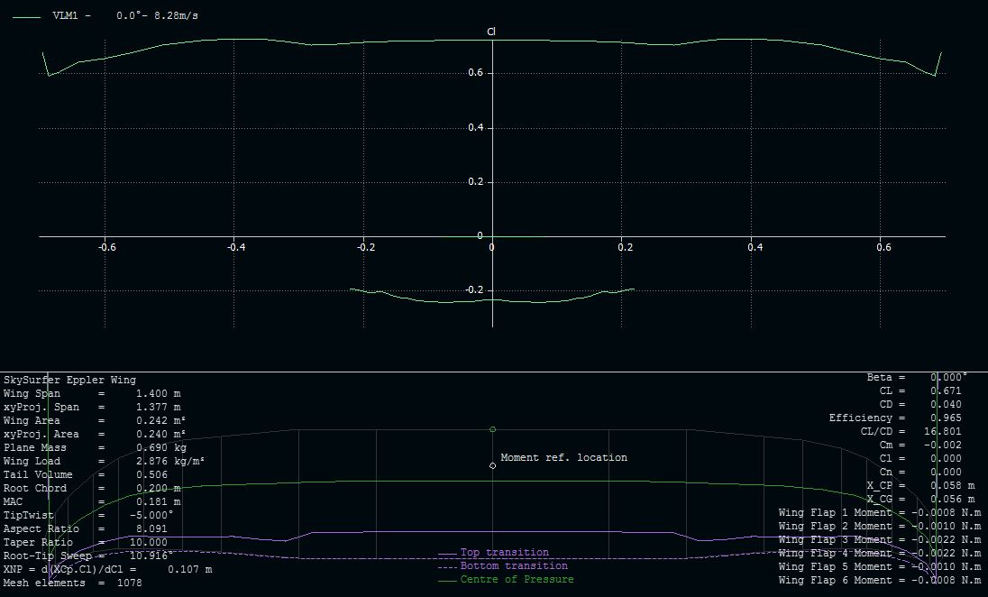Screen dimensions: 988x597
Task: Click the 0.4 tick label on vertical axis
Action: 475,128
